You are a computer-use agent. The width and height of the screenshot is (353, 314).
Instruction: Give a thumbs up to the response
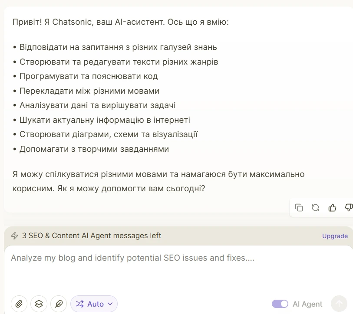[x=332, y=207]
